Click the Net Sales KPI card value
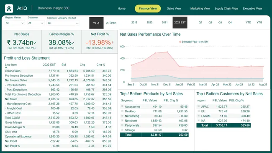 point(20,42)
